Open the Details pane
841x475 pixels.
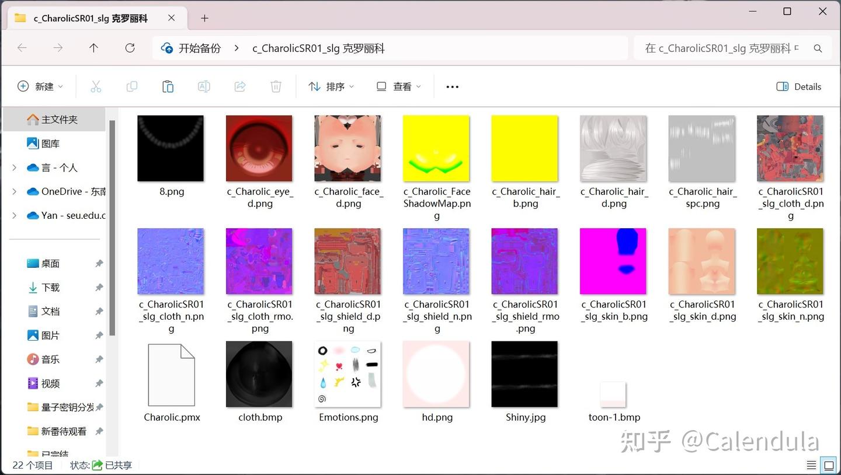coord(798,86)
